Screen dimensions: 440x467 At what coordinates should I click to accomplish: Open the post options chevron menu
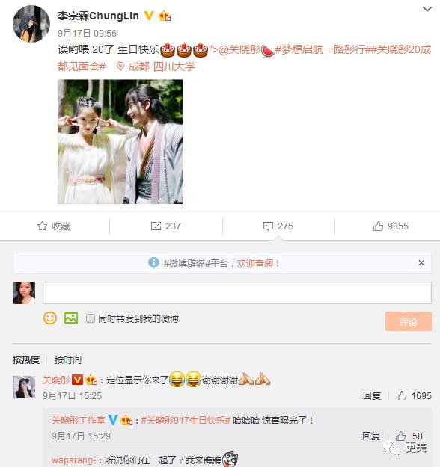427,9
